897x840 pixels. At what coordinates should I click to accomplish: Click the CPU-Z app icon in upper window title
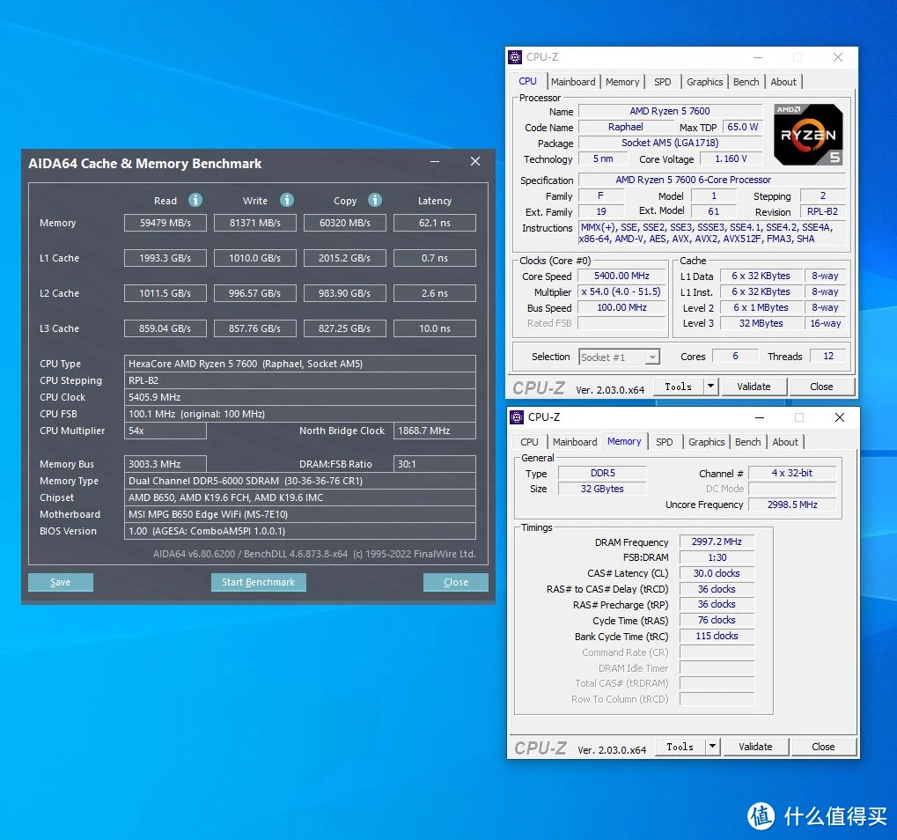[515, 57]
